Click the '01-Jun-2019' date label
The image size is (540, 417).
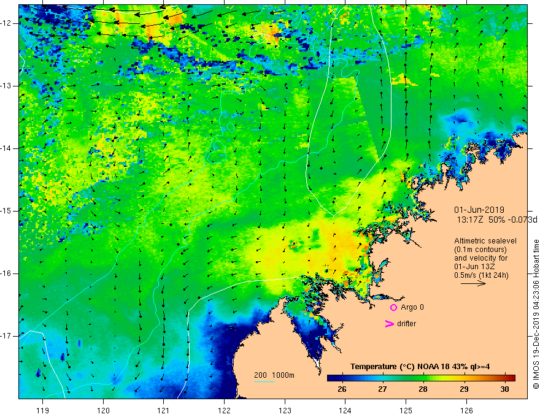[479, 210]
